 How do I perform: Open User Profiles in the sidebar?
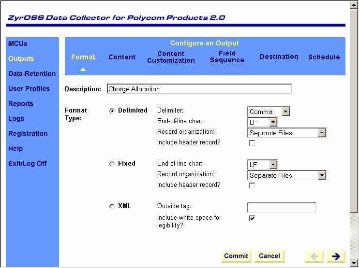click(29, 89)
